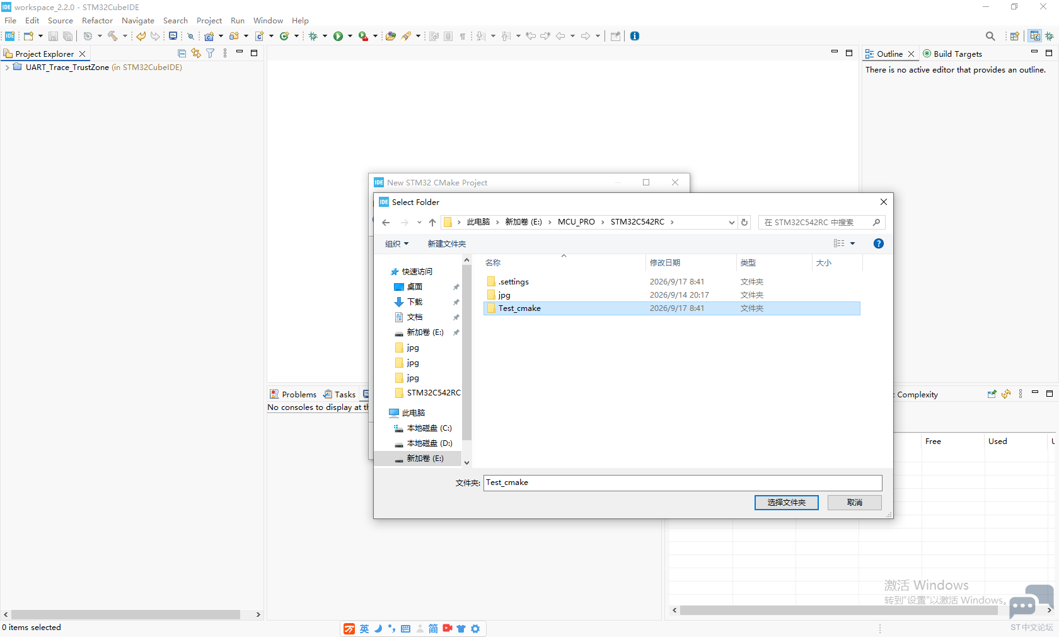Image resolution: width=1059 pixels, height=637 pixels.
Task: Click 新建文件夹 in the dialog toolbar
Action: (446, 243)
